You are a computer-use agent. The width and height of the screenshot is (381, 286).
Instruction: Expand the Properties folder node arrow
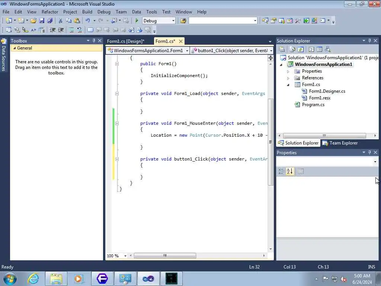pyautogui.click(x=288, y=71)
